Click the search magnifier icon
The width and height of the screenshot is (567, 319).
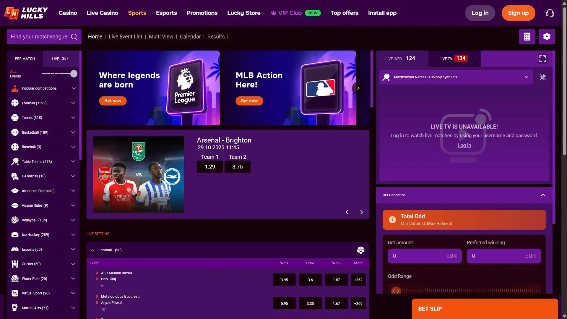click(74, 37)
